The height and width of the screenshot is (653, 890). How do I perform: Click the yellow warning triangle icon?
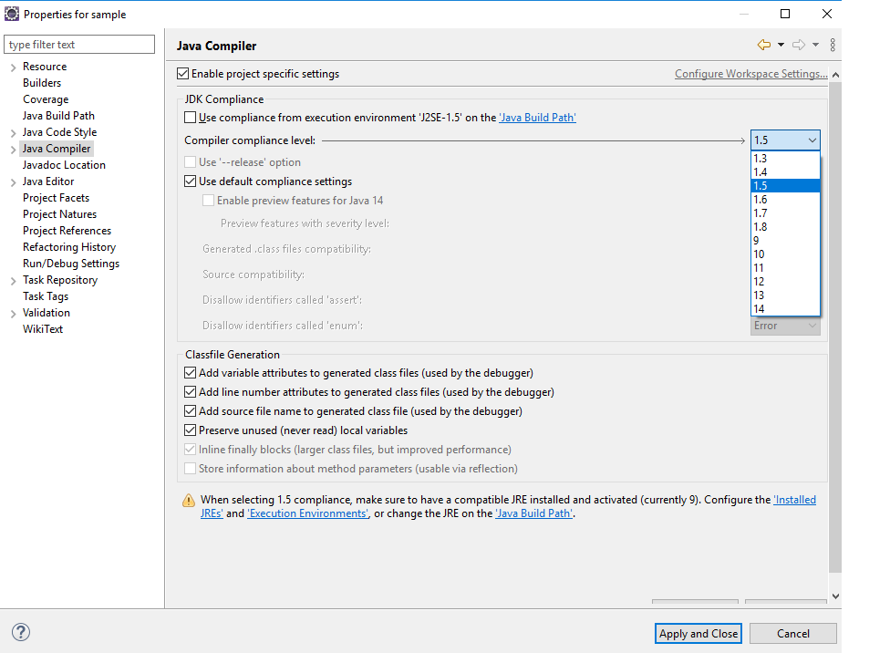pos(189,501)
